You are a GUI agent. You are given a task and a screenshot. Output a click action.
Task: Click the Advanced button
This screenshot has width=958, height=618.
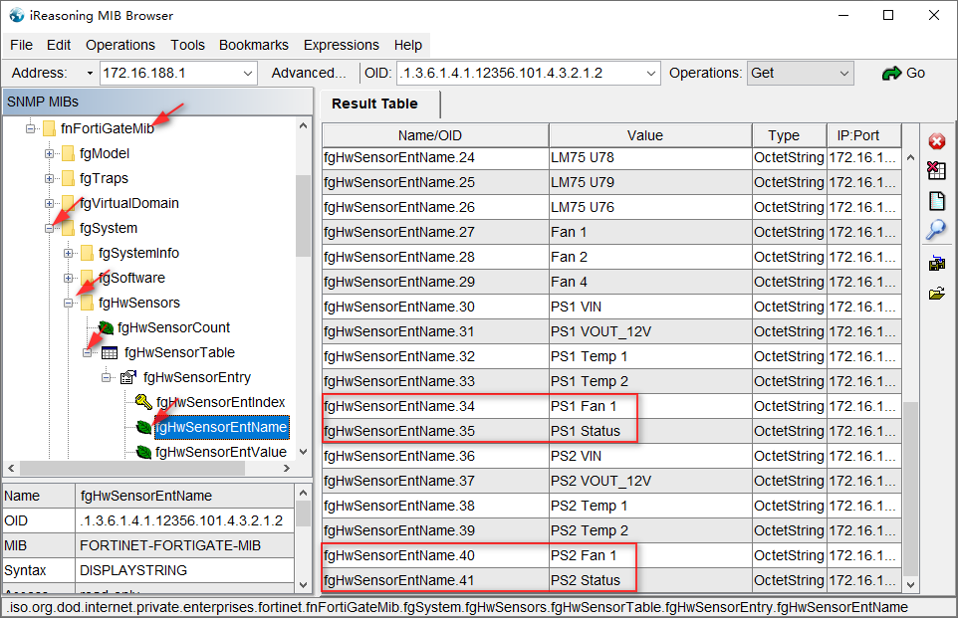point(309,72)
